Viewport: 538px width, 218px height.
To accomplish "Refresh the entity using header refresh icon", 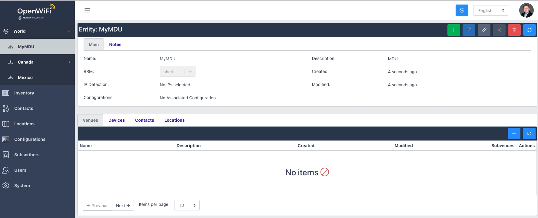I will tap(529, 30).
